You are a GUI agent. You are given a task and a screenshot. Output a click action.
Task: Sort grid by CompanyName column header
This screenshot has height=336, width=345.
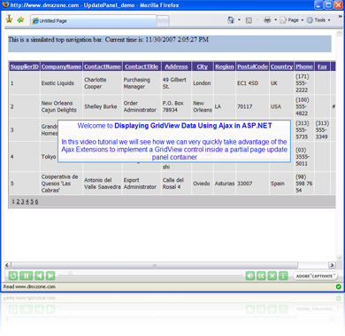[x=61, y=66]
